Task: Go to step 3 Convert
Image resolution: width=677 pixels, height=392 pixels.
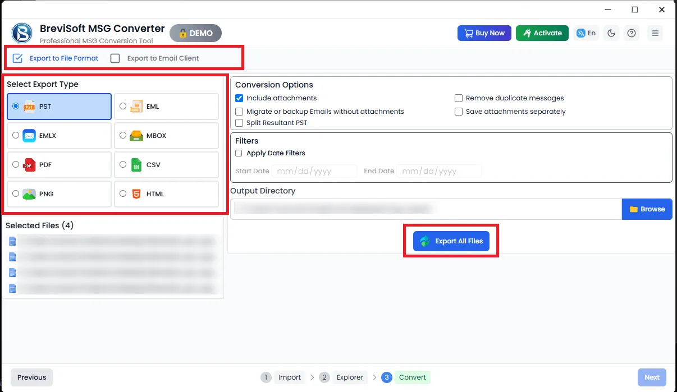Action: 406,377
